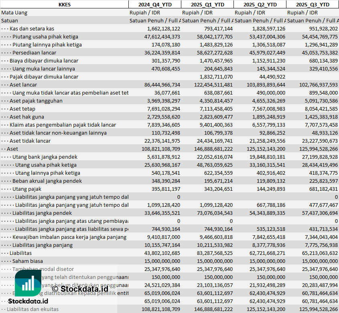The height and width of the screenshot is (313, 339).
Task: Select the Kas dan setara kas row
Action: click(32, 28)
